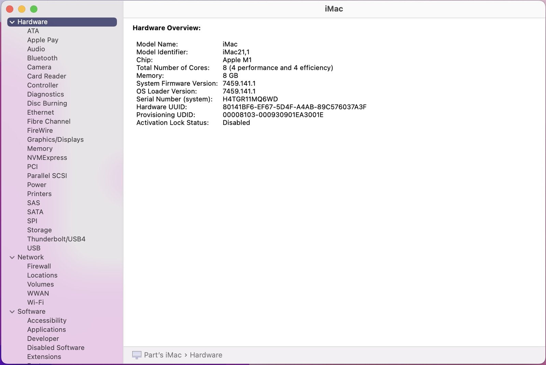Select the Hardware UUID value text

[294, 107]
